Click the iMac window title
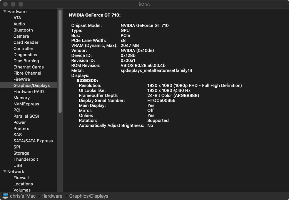 pyautogui.click(x=144, y=4)
